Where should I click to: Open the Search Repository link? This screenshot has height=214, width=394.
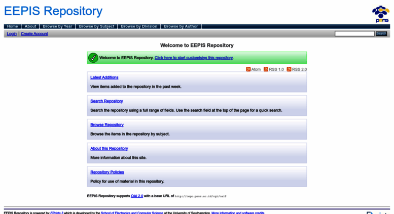[x=106, y=101]
